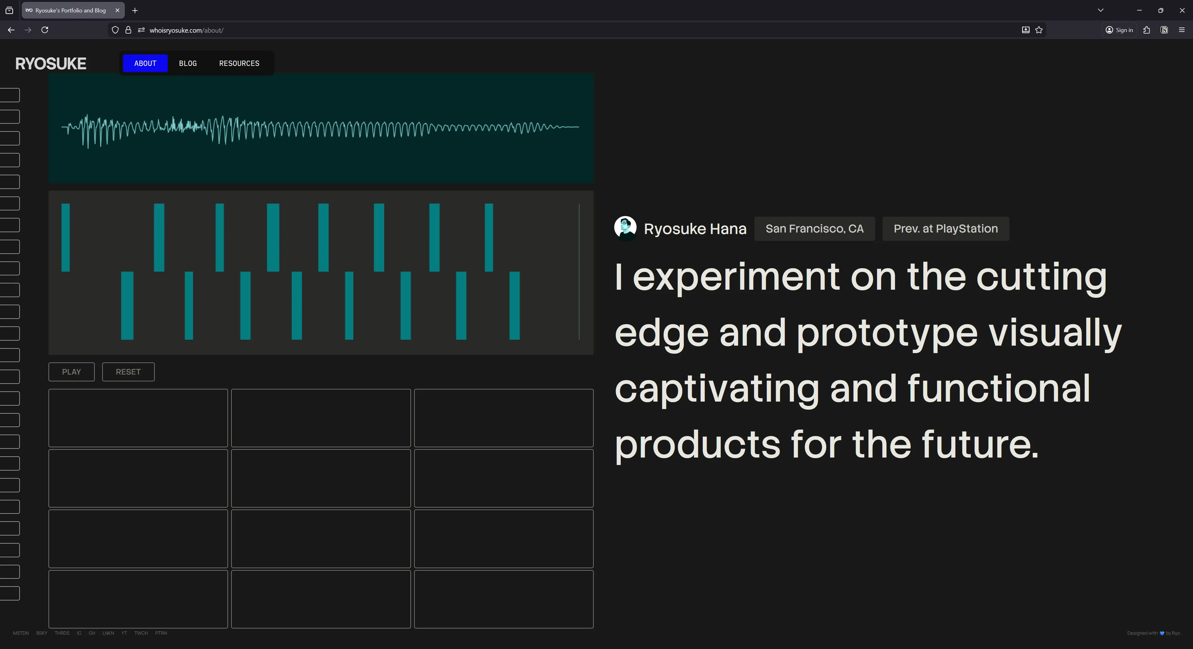Open the browser extensions puzzle icon
Screen dimensions: 1193x649
click(x=1147, y=30)
